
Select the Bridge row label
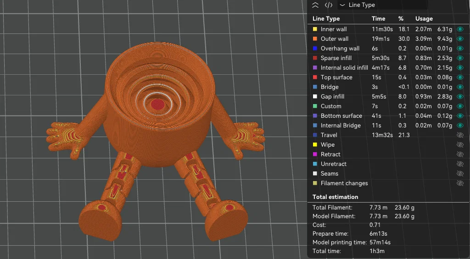[330, 87]
